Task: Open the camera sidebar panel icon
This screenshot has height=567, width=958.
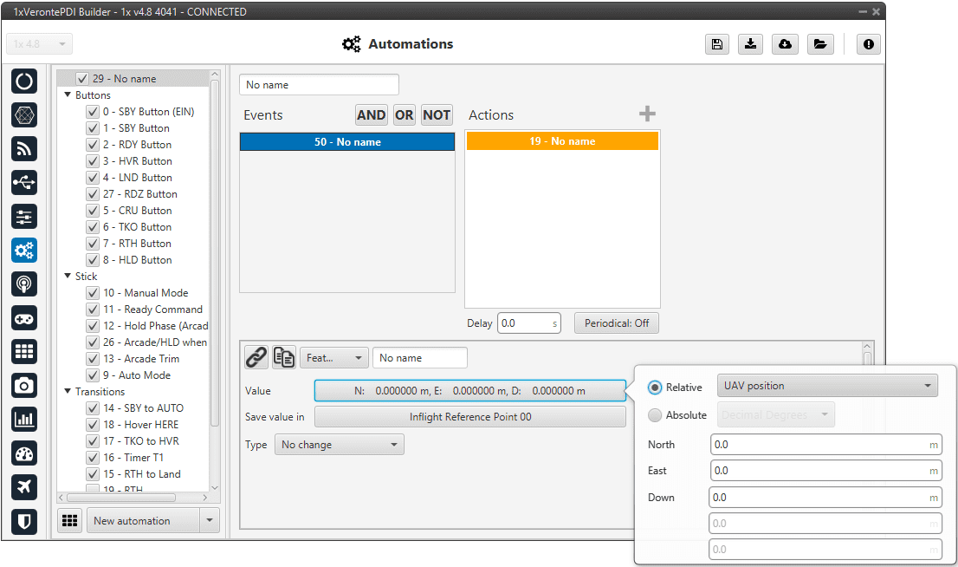Action: pos(24,386)
